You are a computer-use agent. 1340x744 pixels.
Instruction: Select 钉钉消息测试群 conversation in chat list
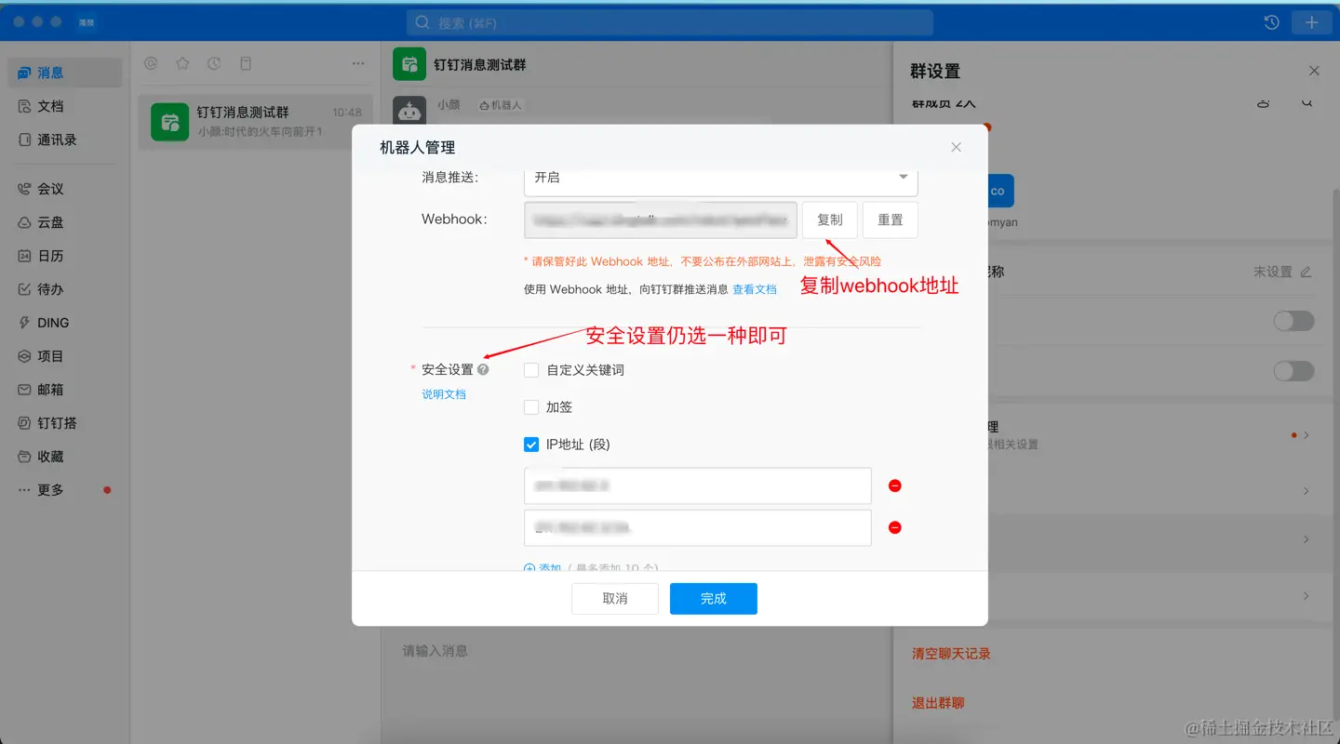coord(255,122)
